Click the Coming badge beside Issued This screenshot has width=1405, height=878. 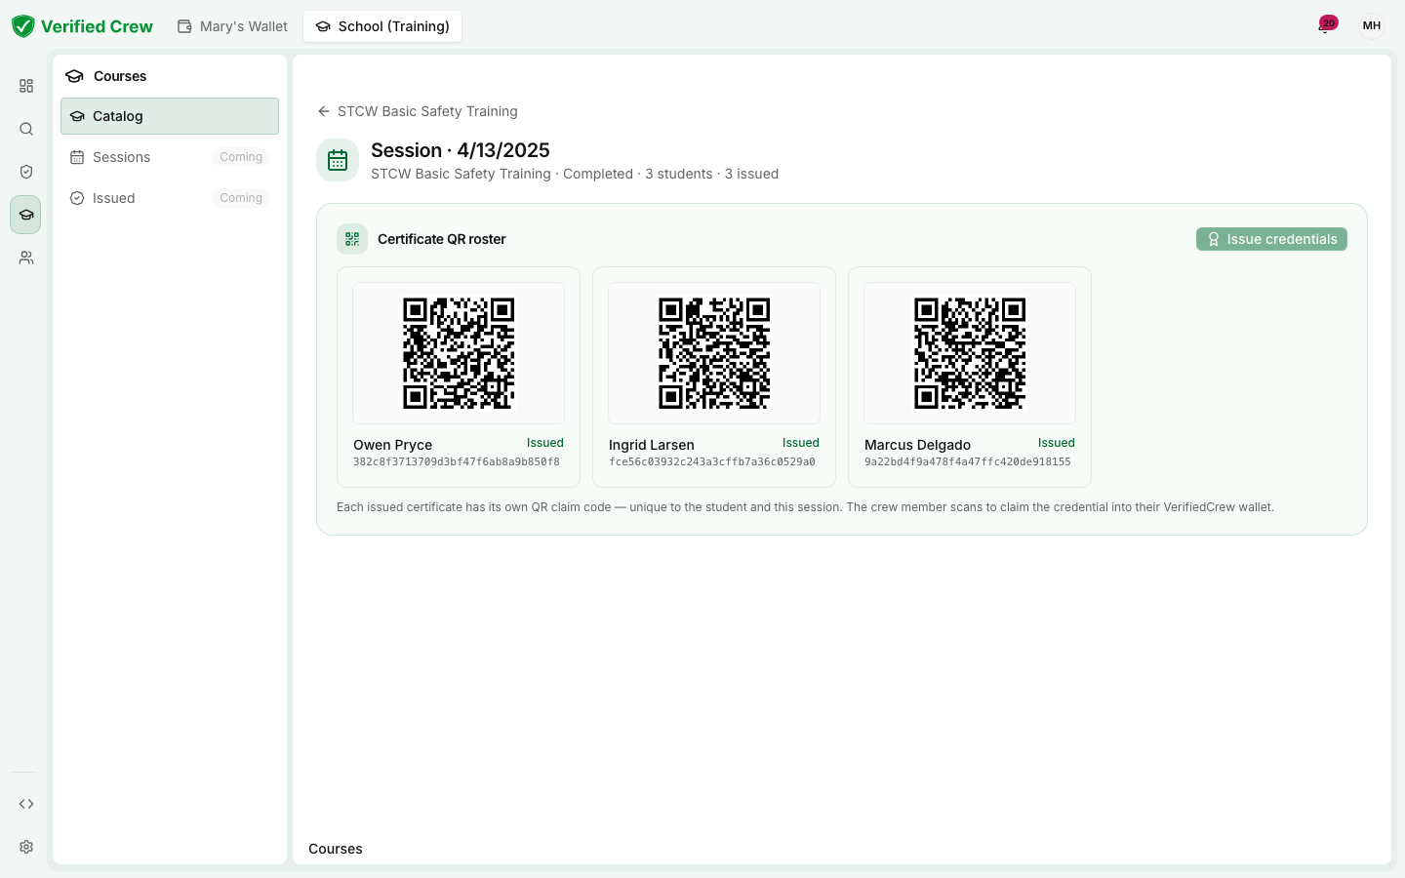pos(241,198)
